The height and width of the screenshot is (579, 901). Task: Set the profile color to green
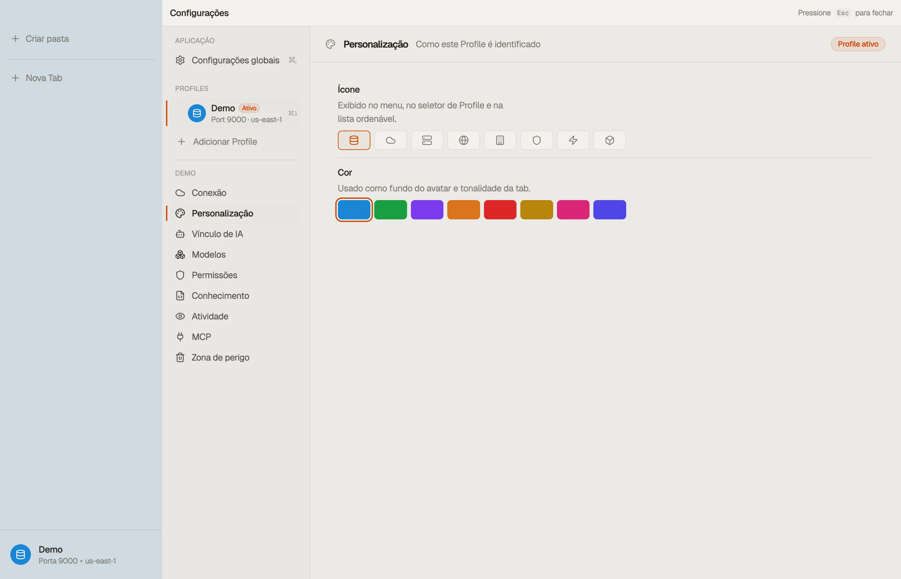(390, 210)
